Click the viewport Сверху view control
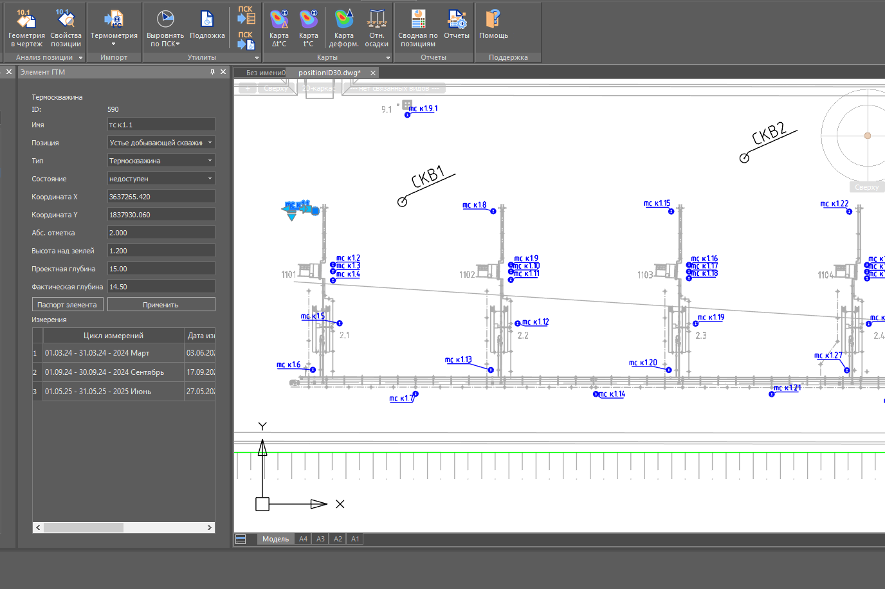Viewport: 885px width, 589px height. coord(276,88)
